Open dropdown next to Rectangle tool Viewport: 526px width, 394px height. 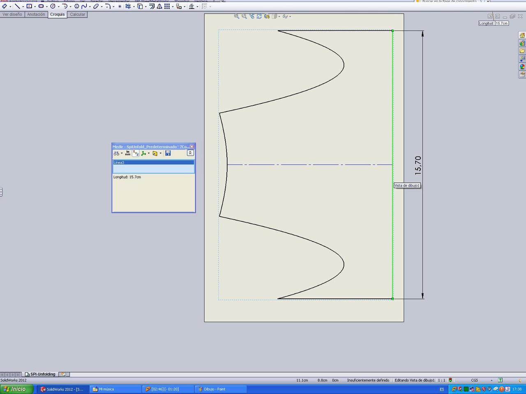pos(35,7)
